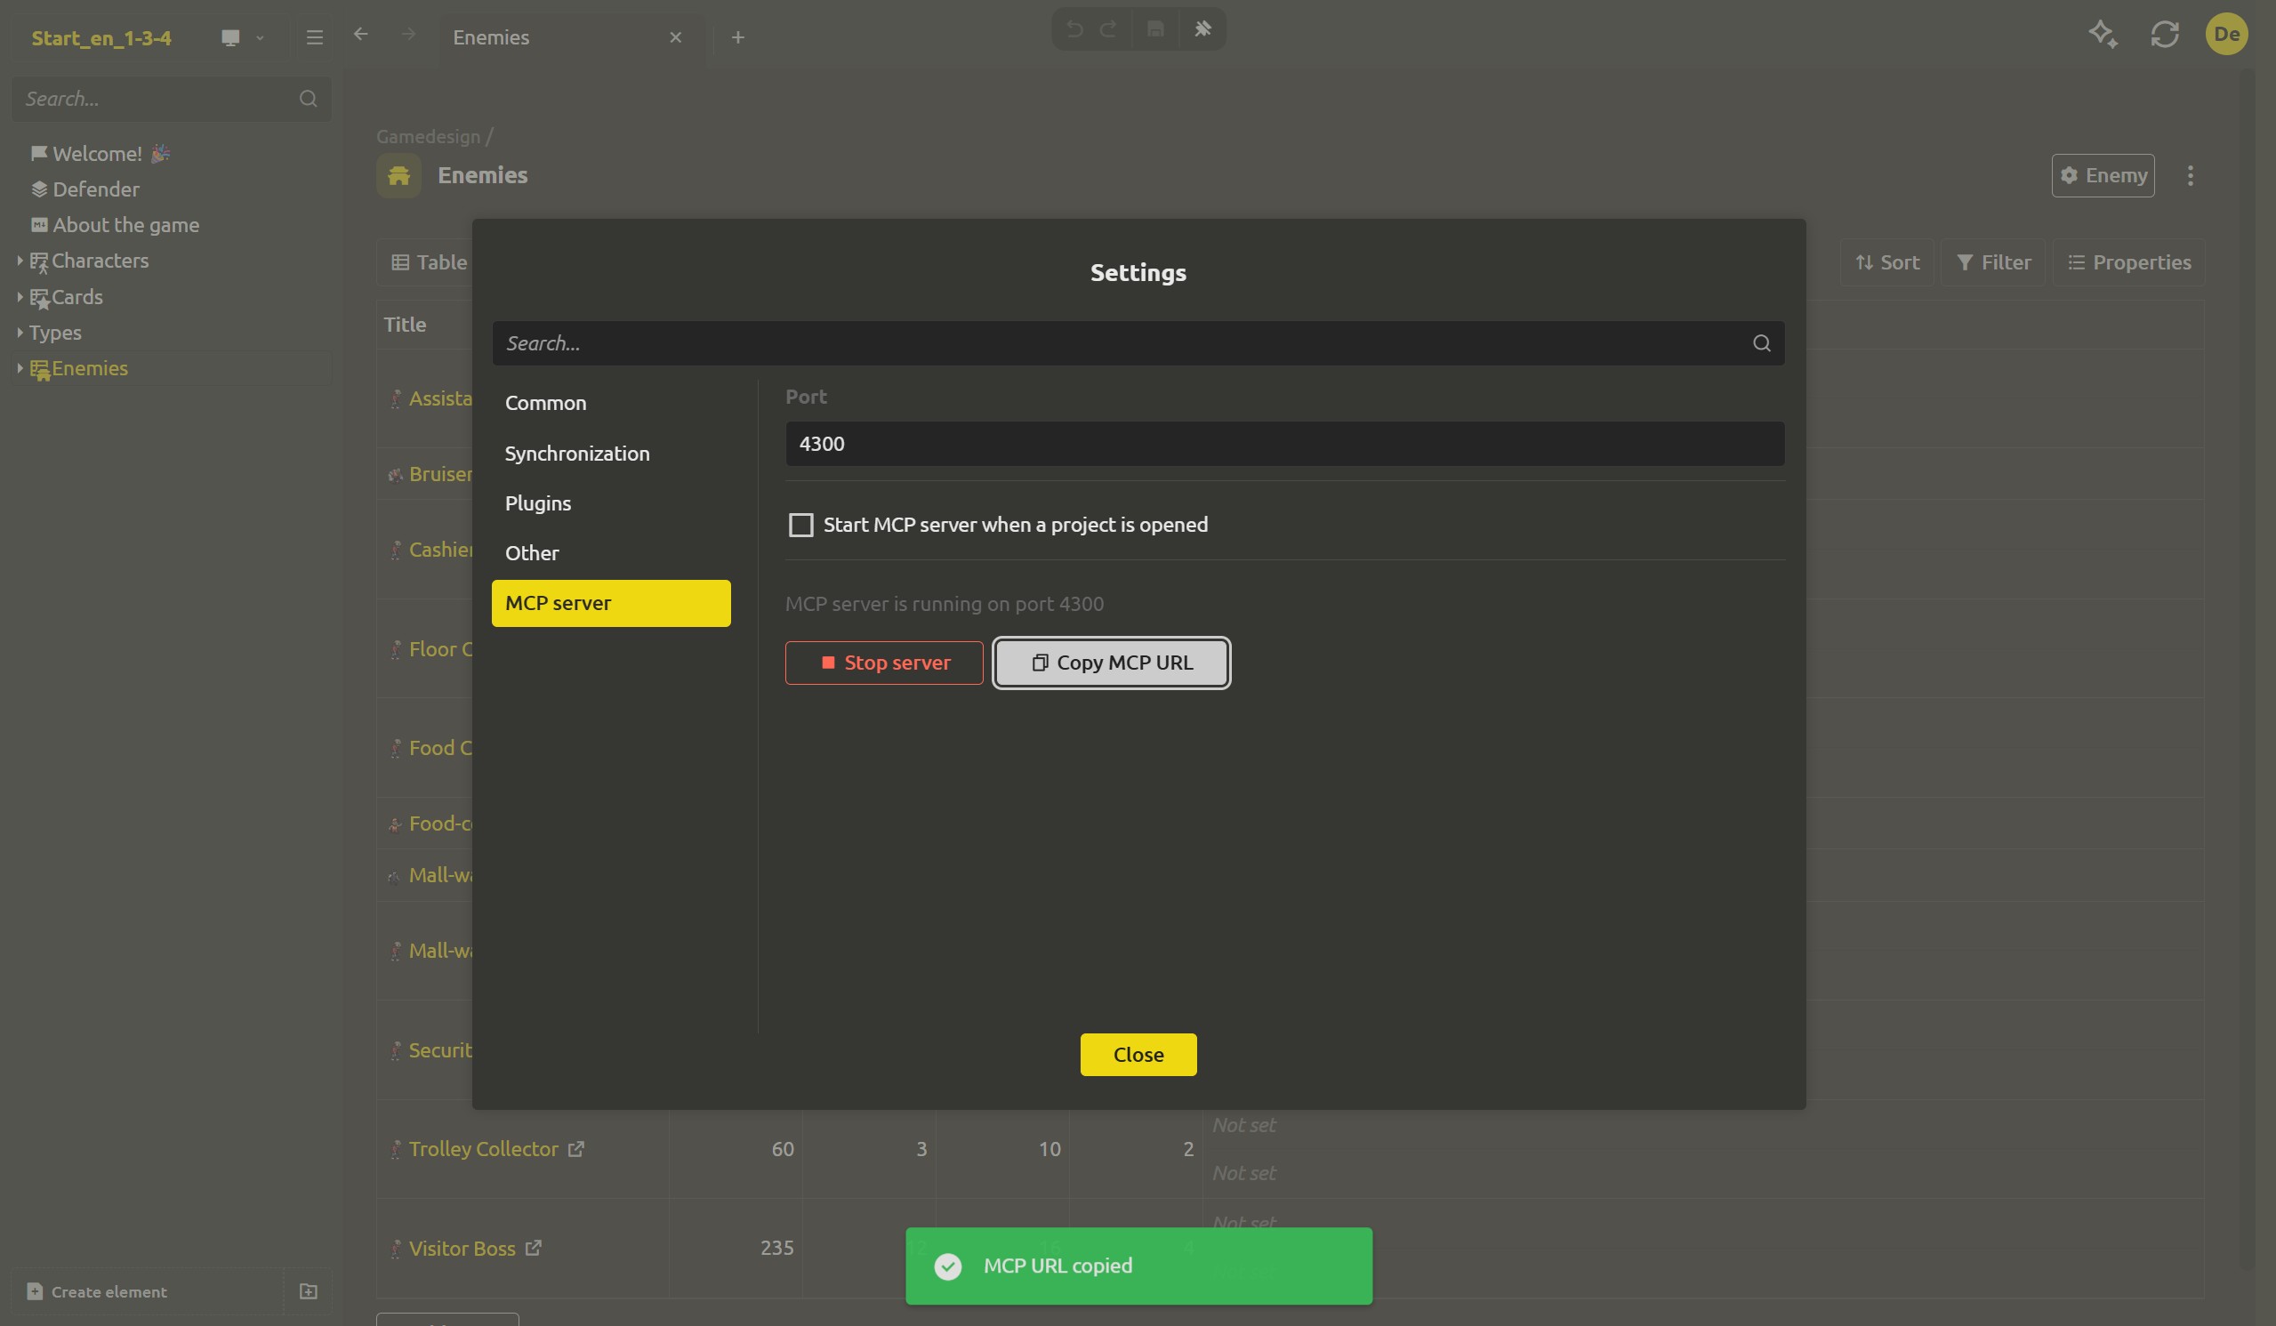This screenshot has height=1326, width=2276.
Task: Expand the Types tree node
Action: click(20, 332)
